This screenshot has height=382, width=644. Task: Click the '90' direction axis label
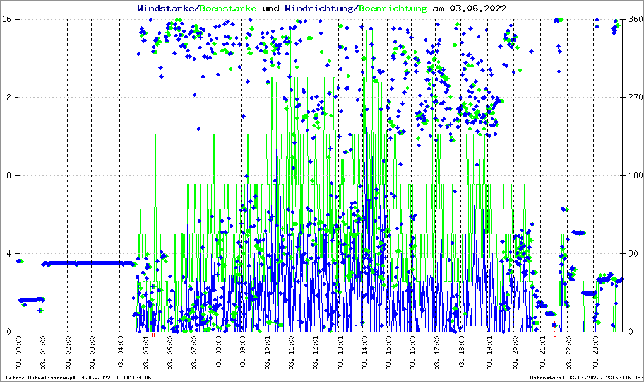click(x=633, y=253)
